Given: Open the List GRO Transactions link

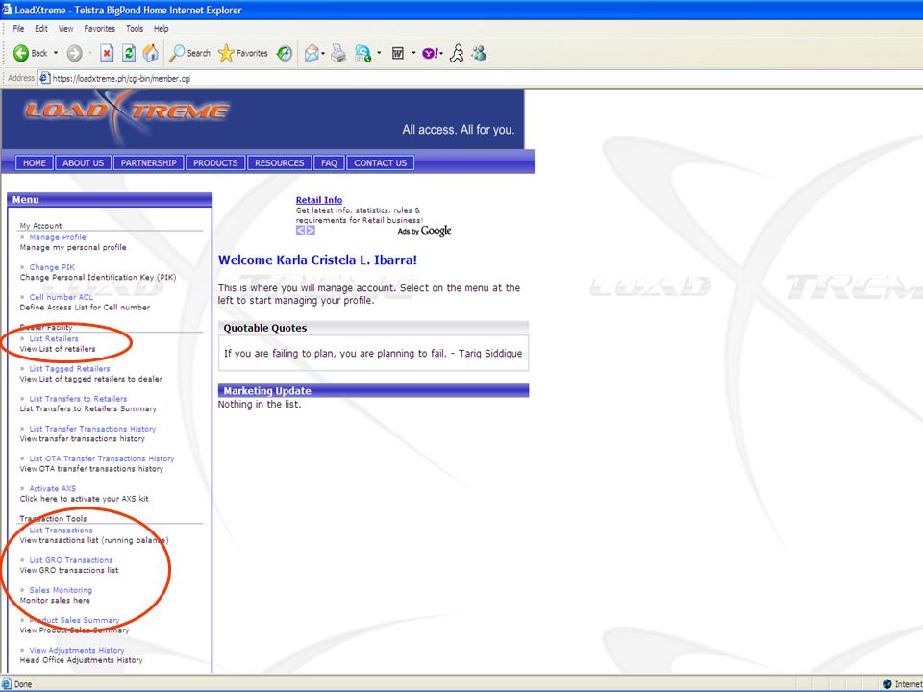Looking at the screenshot, I should pos(70,560).
